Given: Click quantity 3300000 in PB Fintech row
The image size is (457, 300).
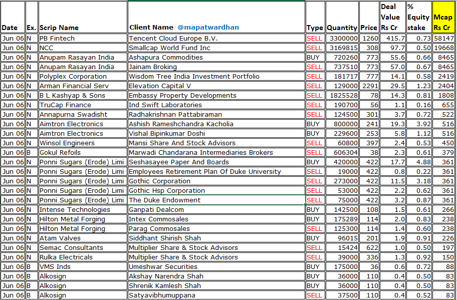Looking at the screenshot, I should click(x=342, y=39).
